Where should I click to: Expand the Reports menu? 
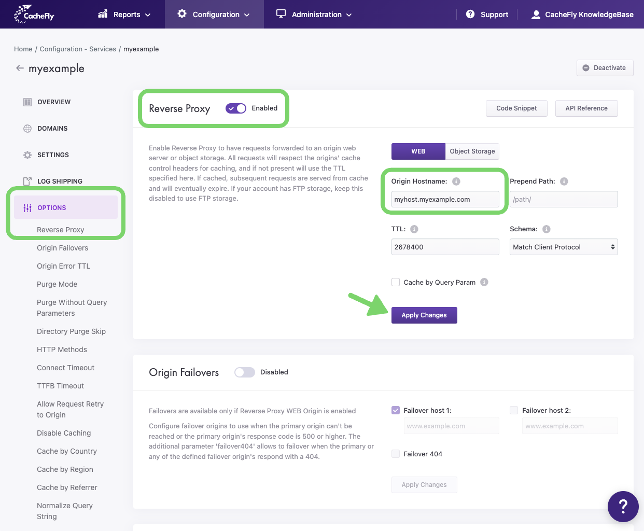pos(124,15)
